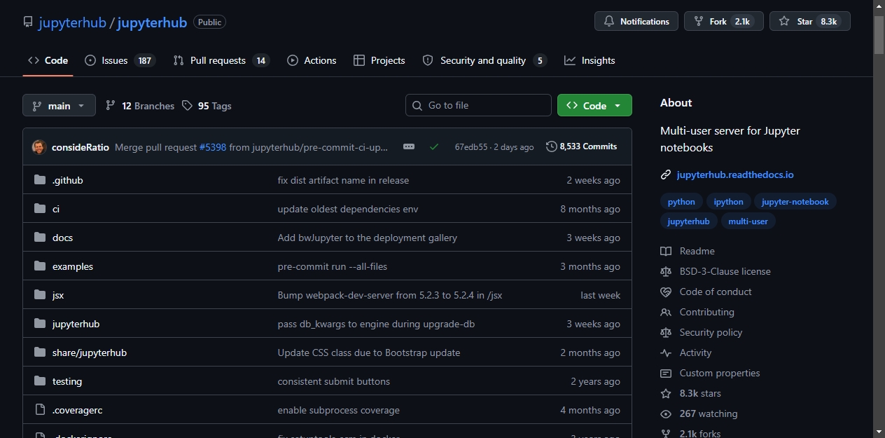Image resolution: width=885 pixels, height=438 pixels.
Task: Open the Security and quality tab
Action: click(x=485, y=60)
